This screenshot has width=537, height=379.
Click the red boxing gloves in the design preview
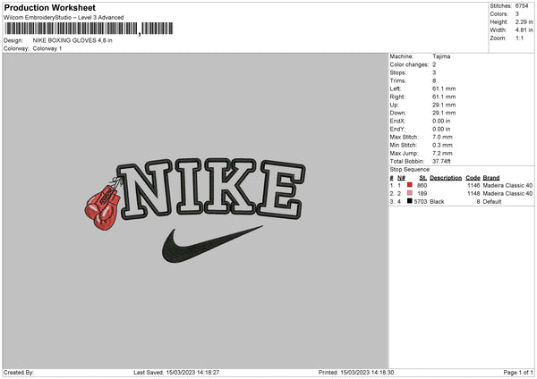pyautogui.click(x=103, y=206)
